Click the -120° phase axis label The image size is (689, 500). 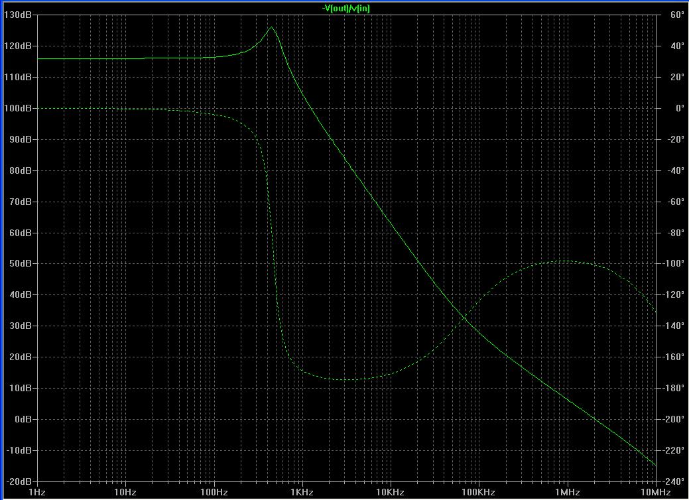coord(674,295)
